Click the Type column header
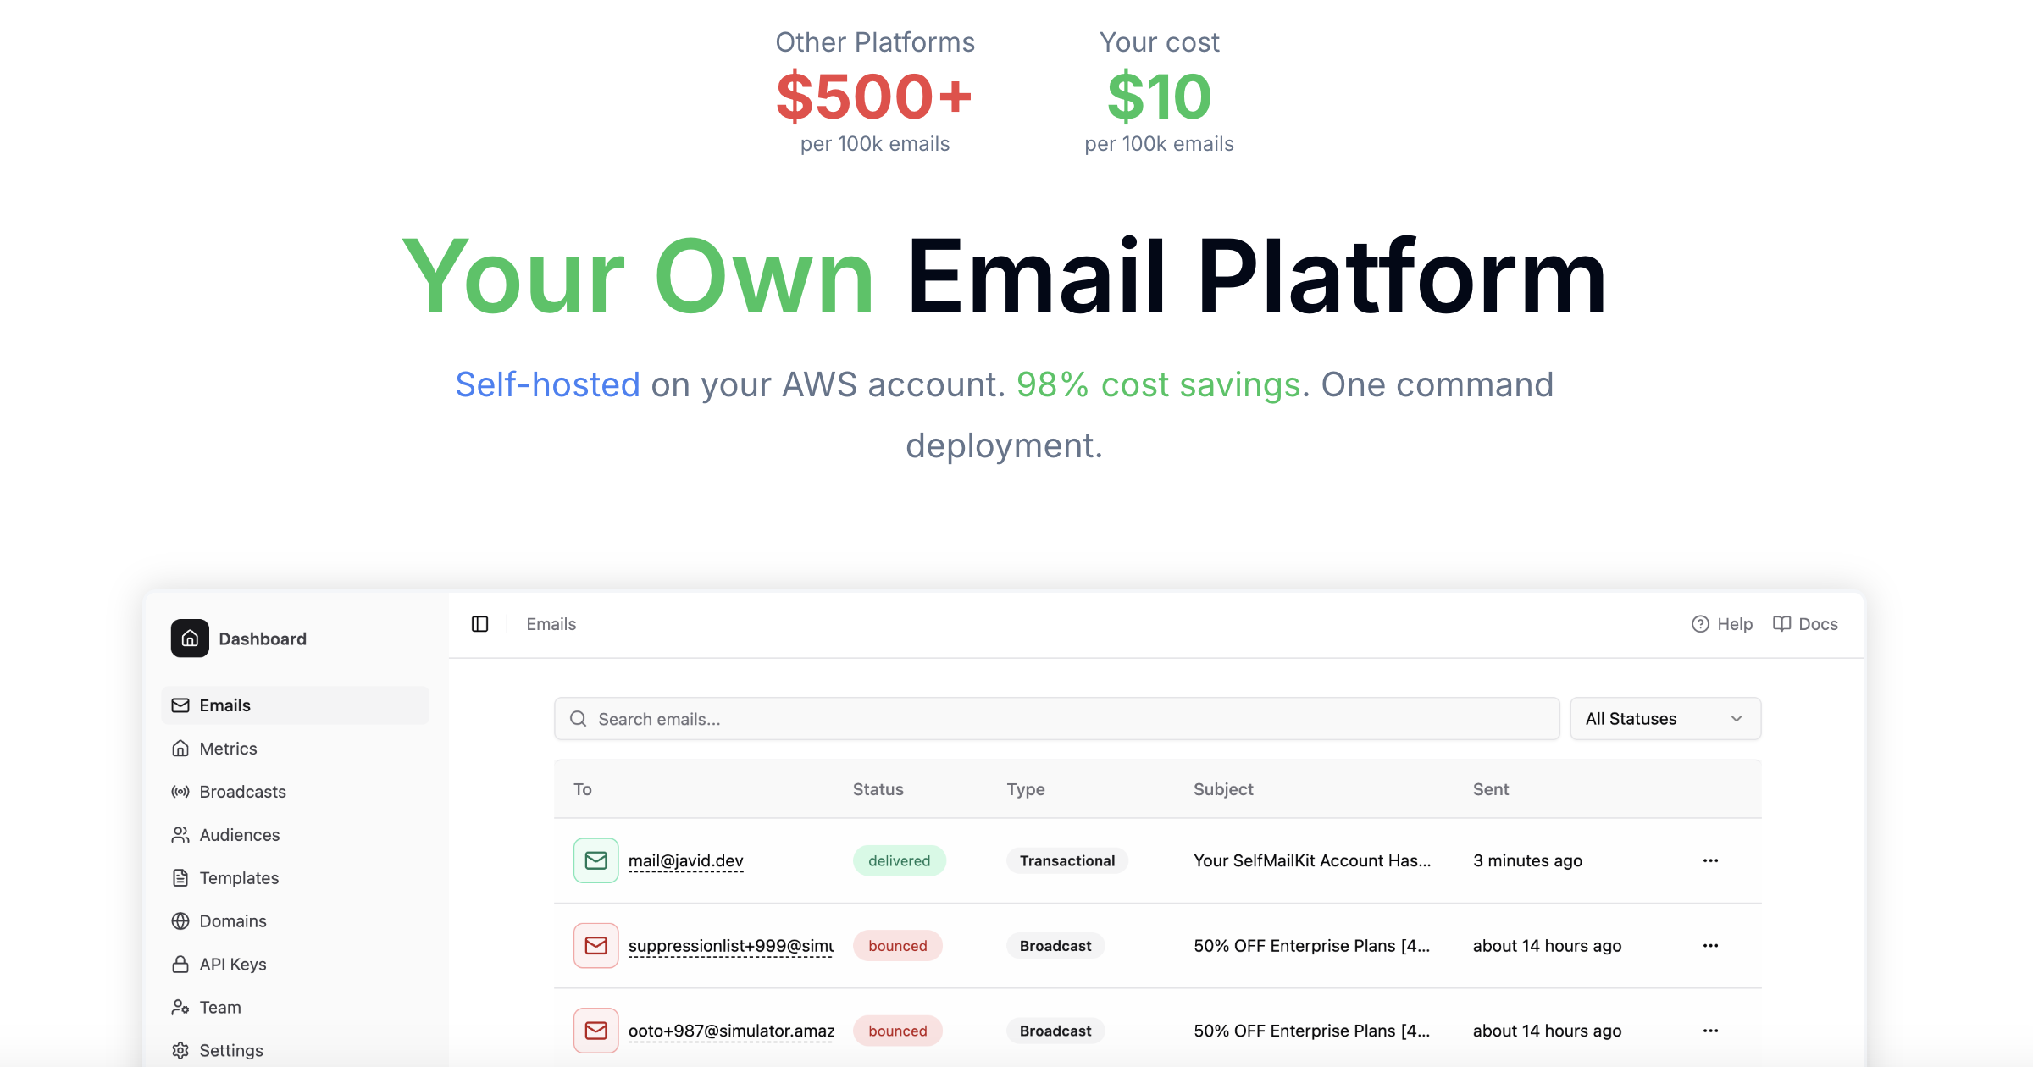The height and width of the screenshot is (1067, 2033). [1026, 789]
